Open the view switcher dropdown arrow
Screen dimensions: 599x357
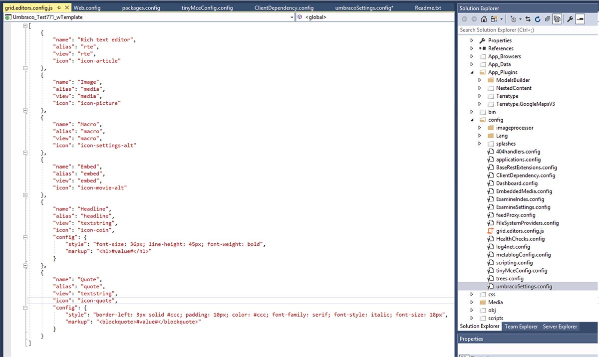tap(502, 19)
